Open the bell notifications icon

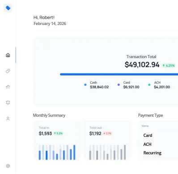(x=8, y=102)
